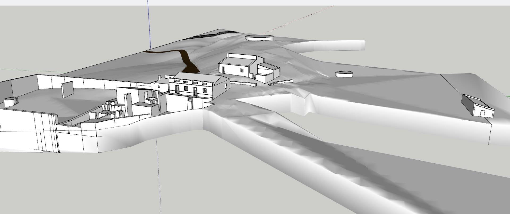Select the window on the upper hillside building
510x214 pixels.
pyautogui.click(x=242, y=70)
